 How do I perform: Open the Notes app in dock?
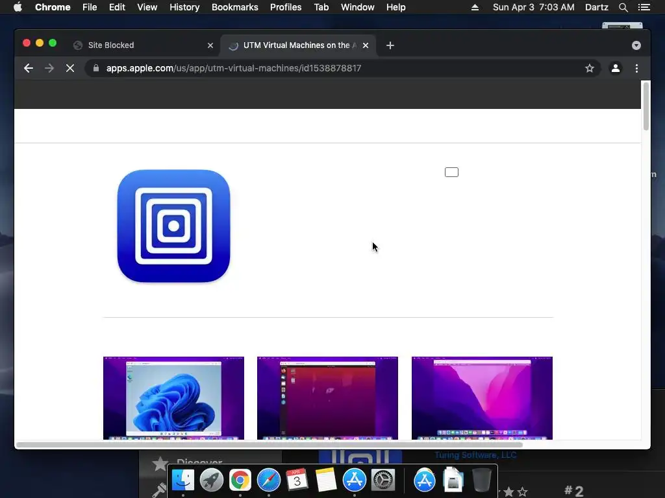pyautogui.click(x=326, y=480)
